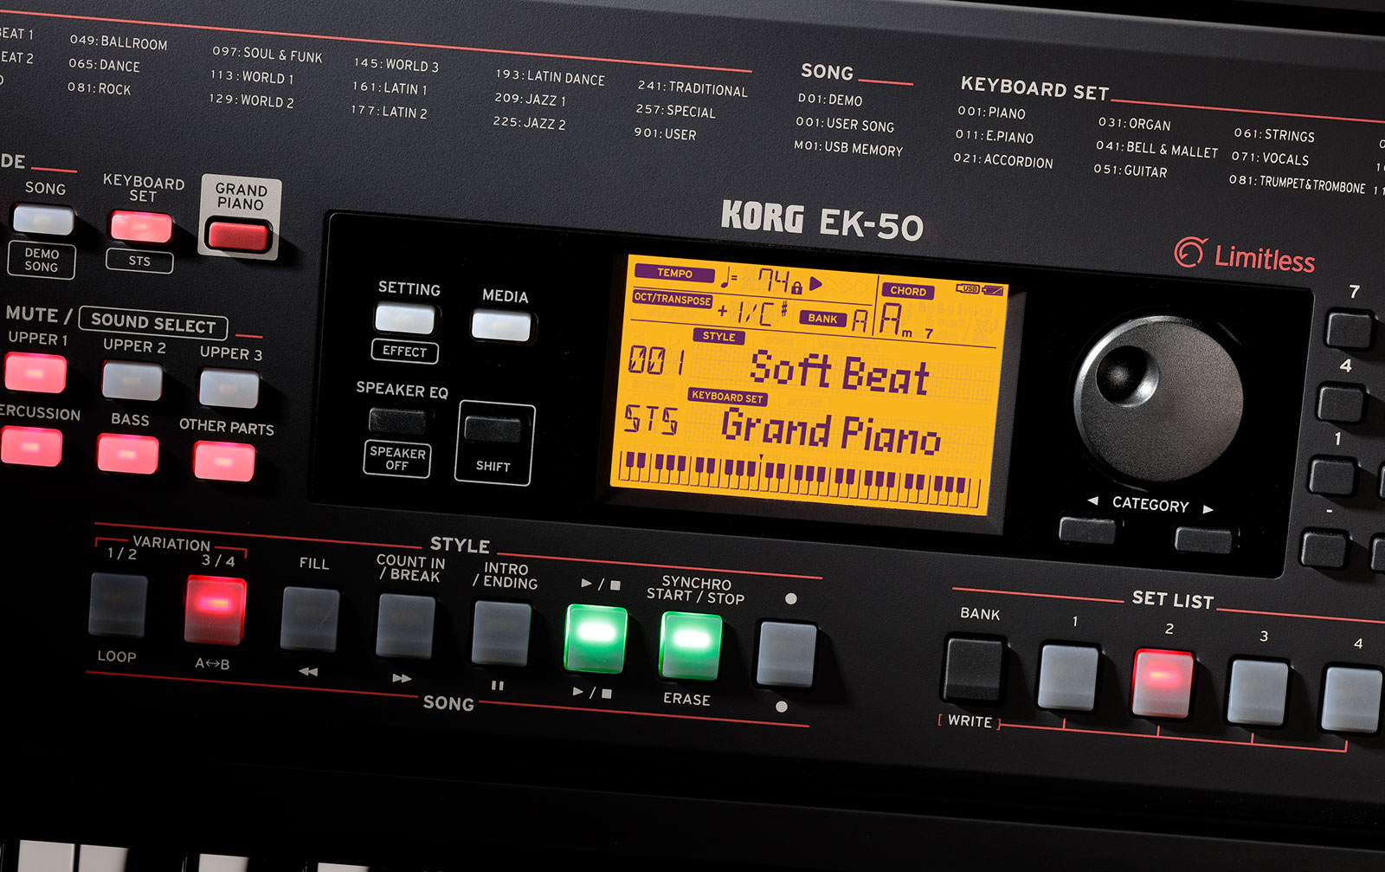
Task: Push the numeric keypad 4 button
Action: coord(1341,404)
